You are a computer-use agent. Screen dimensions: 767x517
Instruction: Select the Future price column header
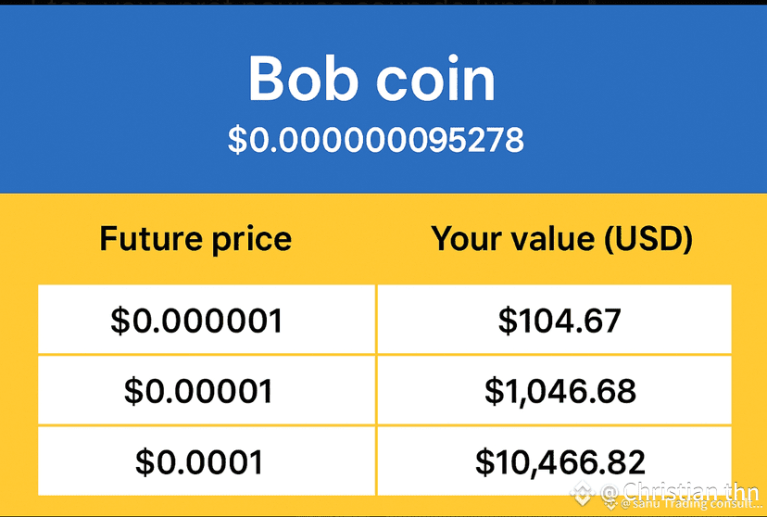195,239
